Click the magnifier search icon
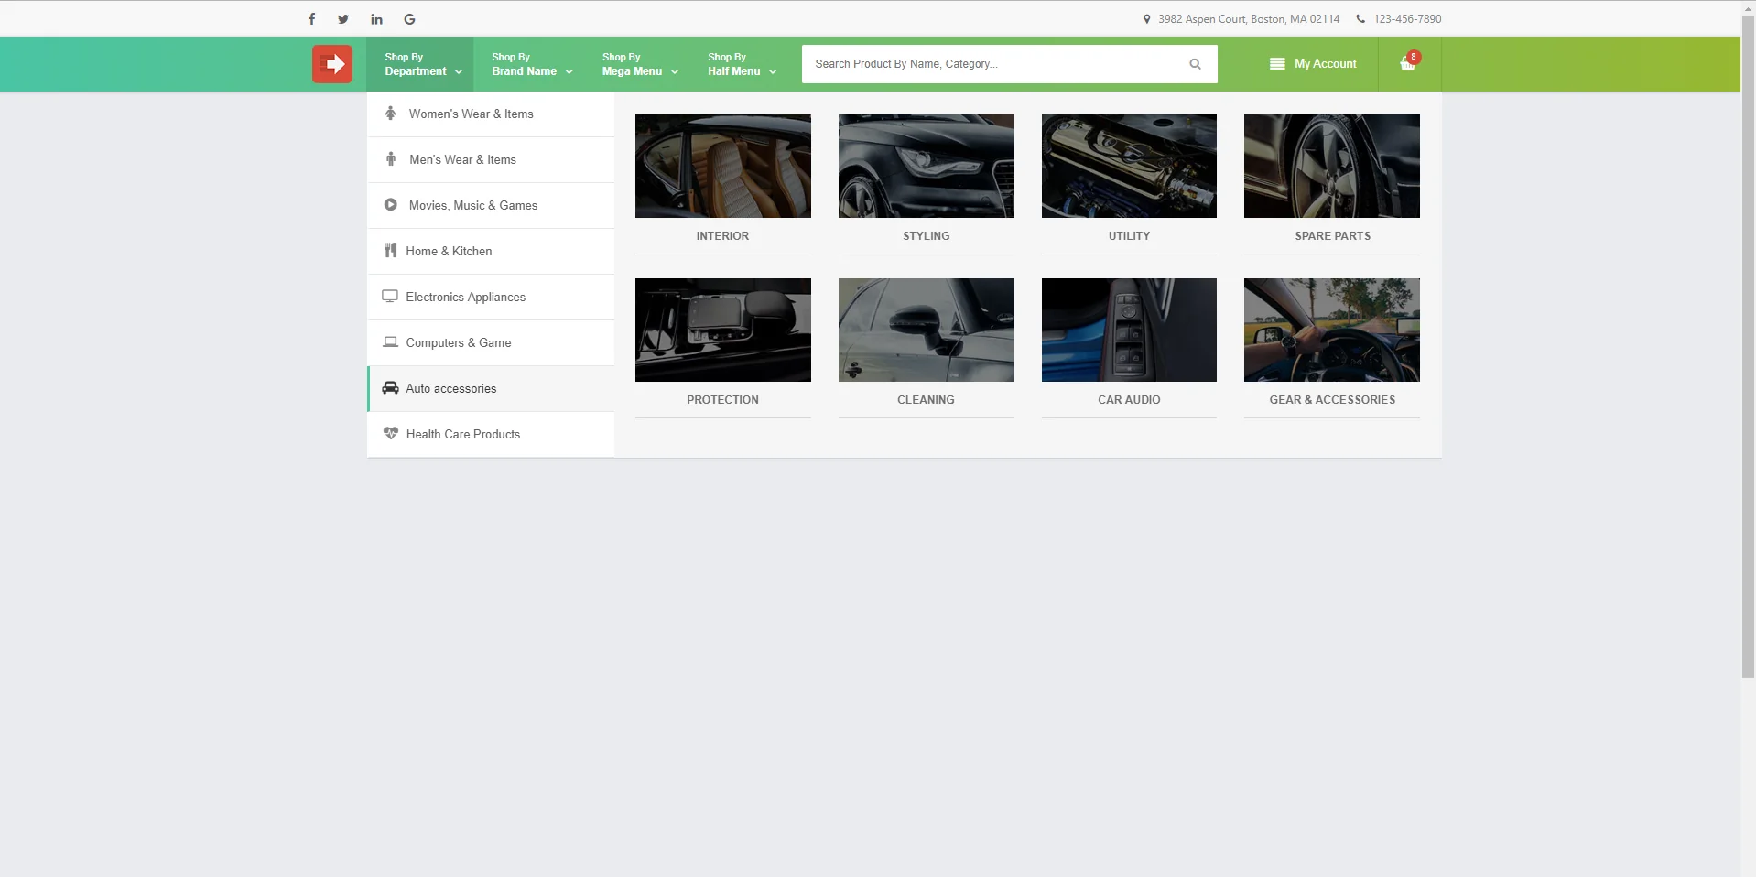Screen dimensions: 1756x877 pos(1195,64)
